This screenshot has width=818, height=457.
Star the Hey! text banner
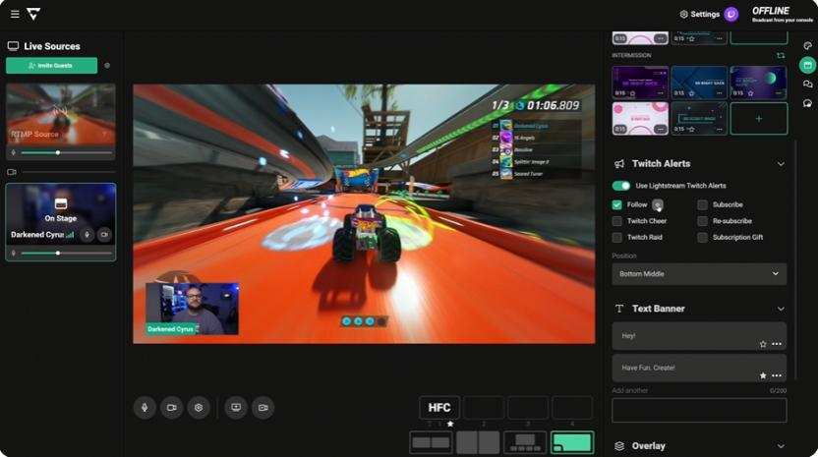coord(763,344)
